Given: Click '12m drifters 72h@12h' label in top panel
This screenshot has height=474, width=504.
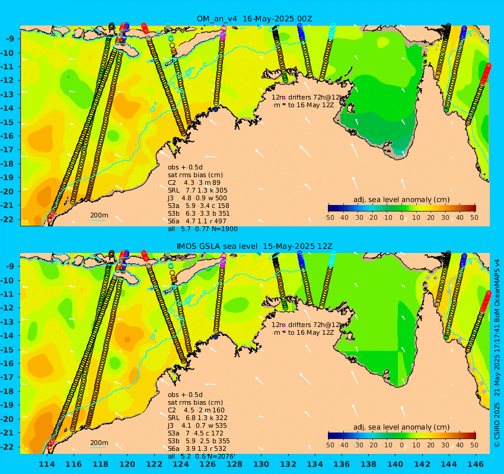Looking at the screenshot, I should 308,97.
